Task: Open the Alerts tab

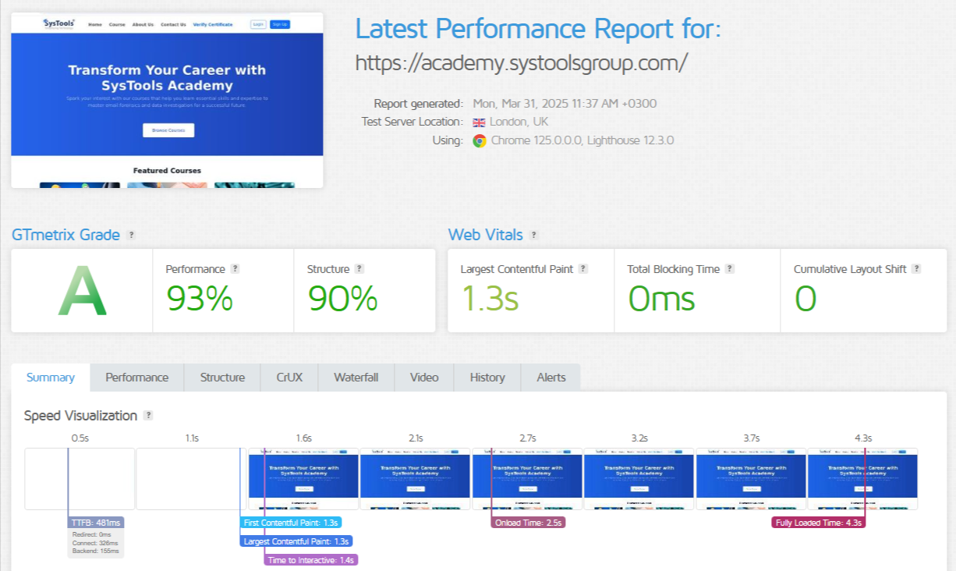Action: click(551, 378)
